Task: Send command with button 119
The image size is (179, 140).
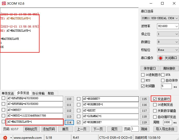Action: point(145,122)
